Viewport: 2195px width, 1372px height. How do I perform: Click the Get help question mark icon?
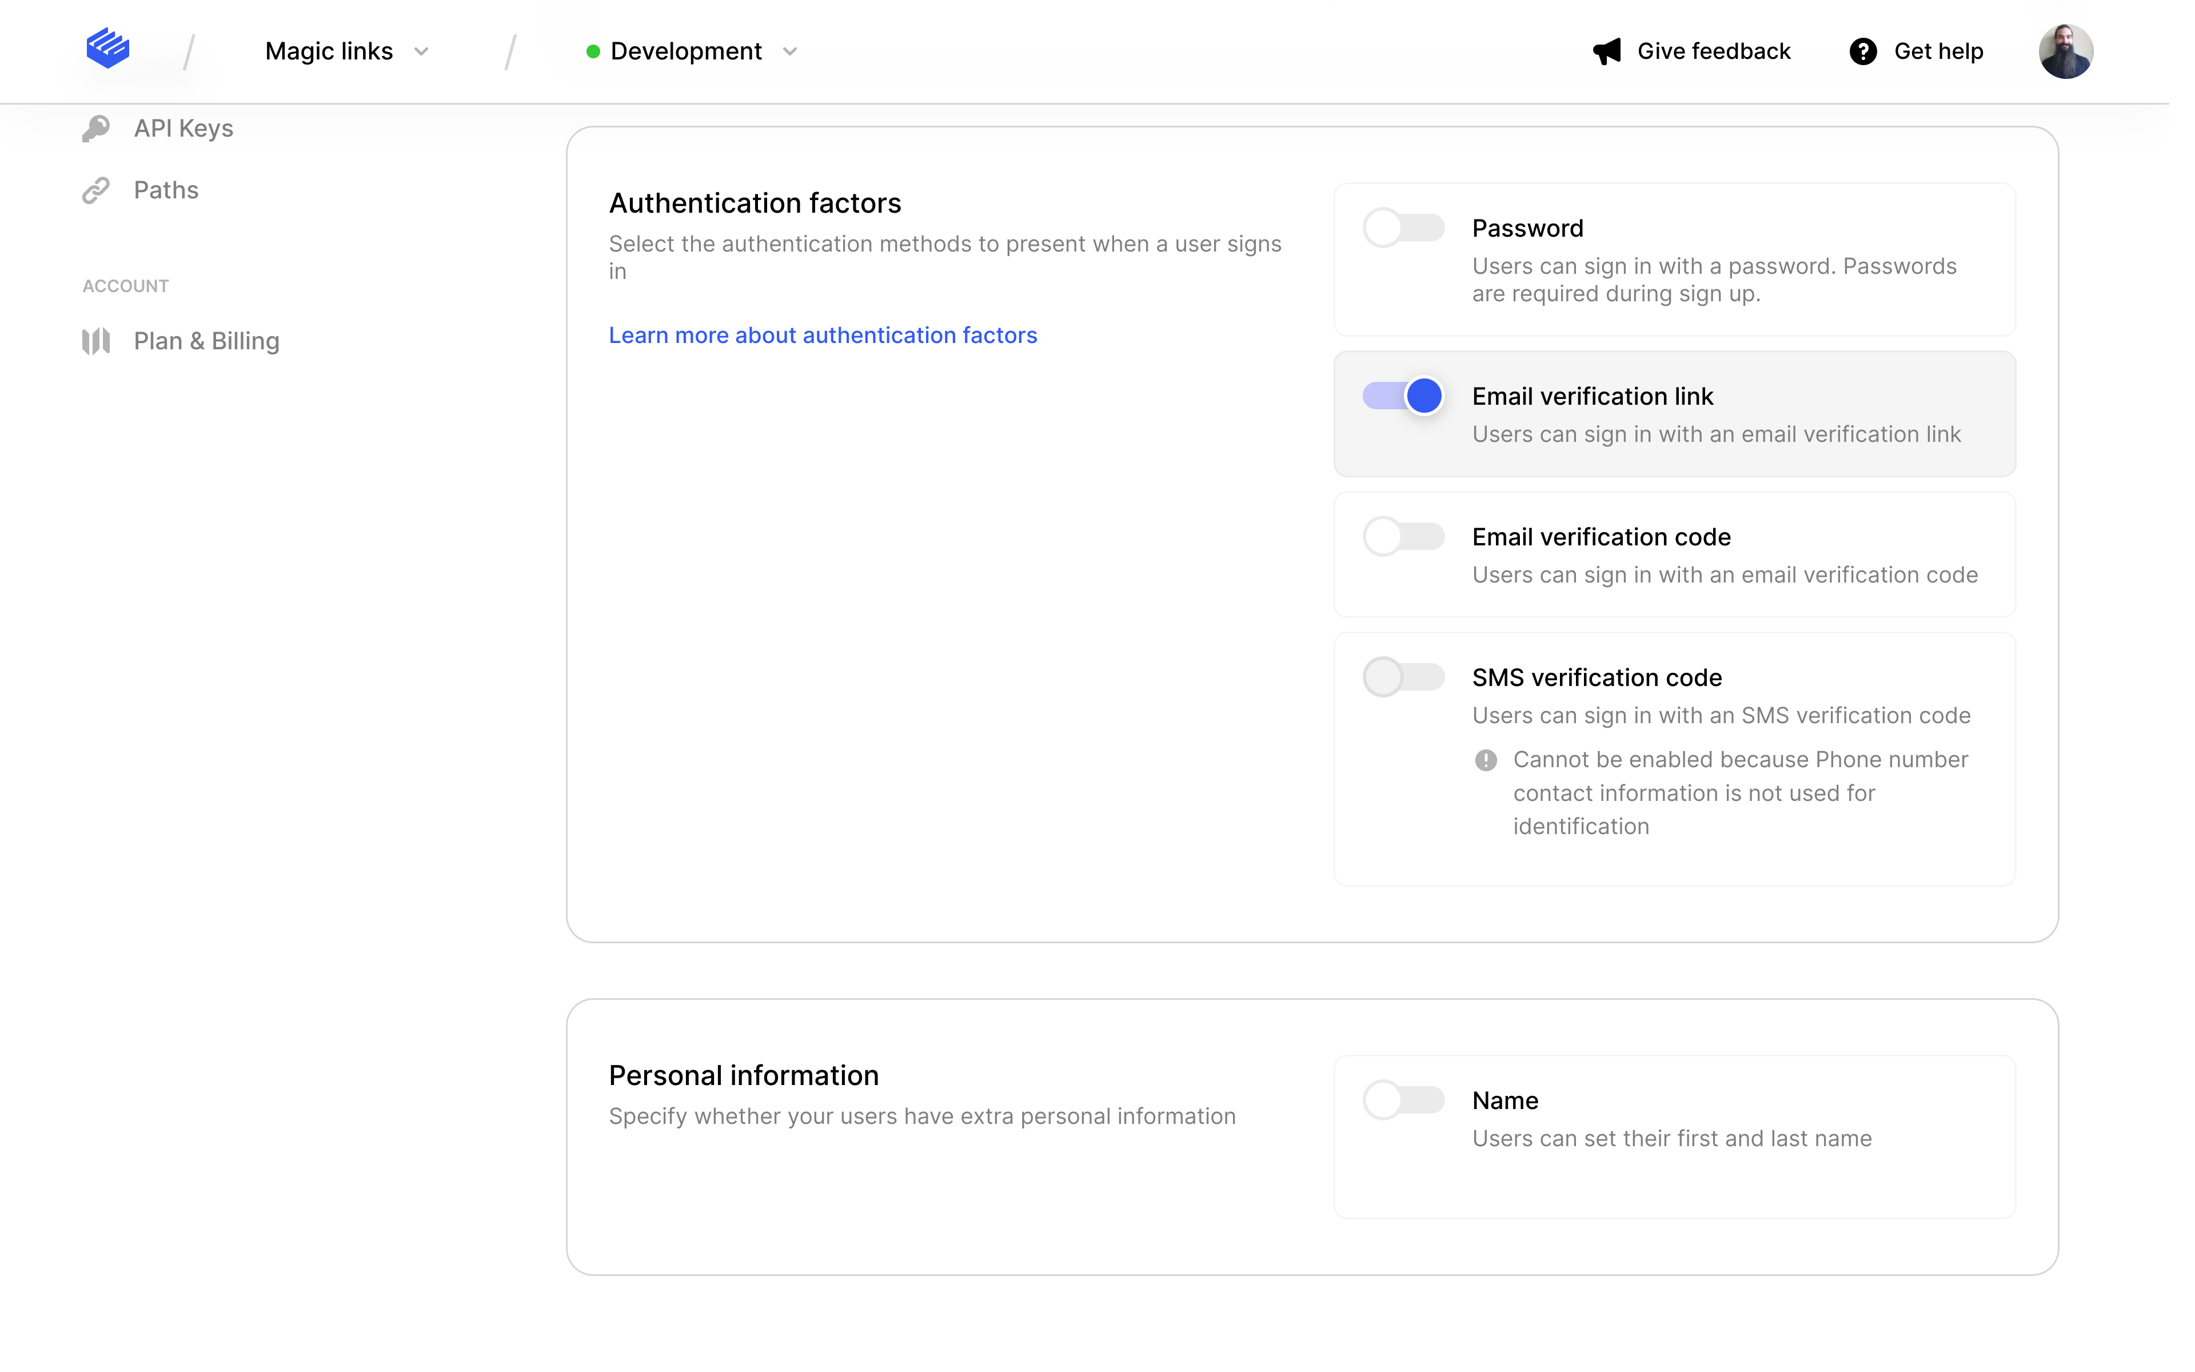(1863, 51)
